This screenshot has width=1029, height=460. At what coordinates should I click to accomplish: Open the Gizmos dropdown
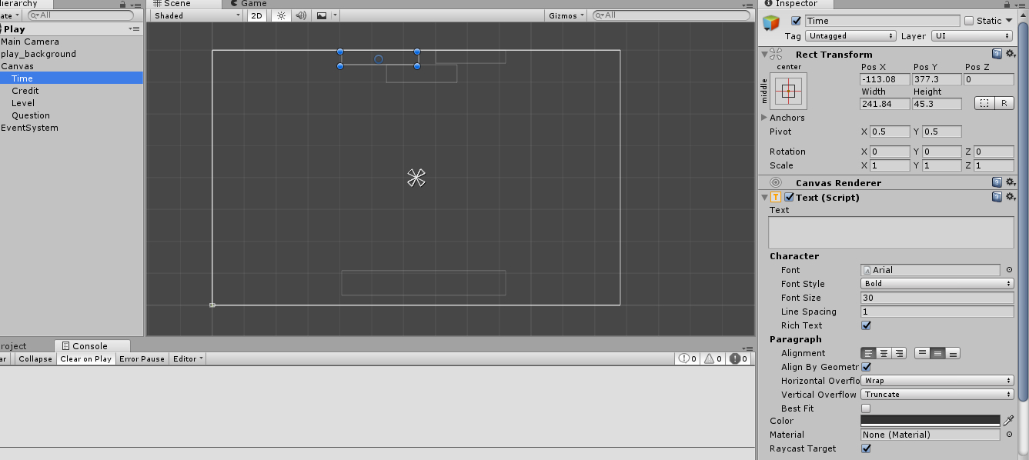click(566, 15)
